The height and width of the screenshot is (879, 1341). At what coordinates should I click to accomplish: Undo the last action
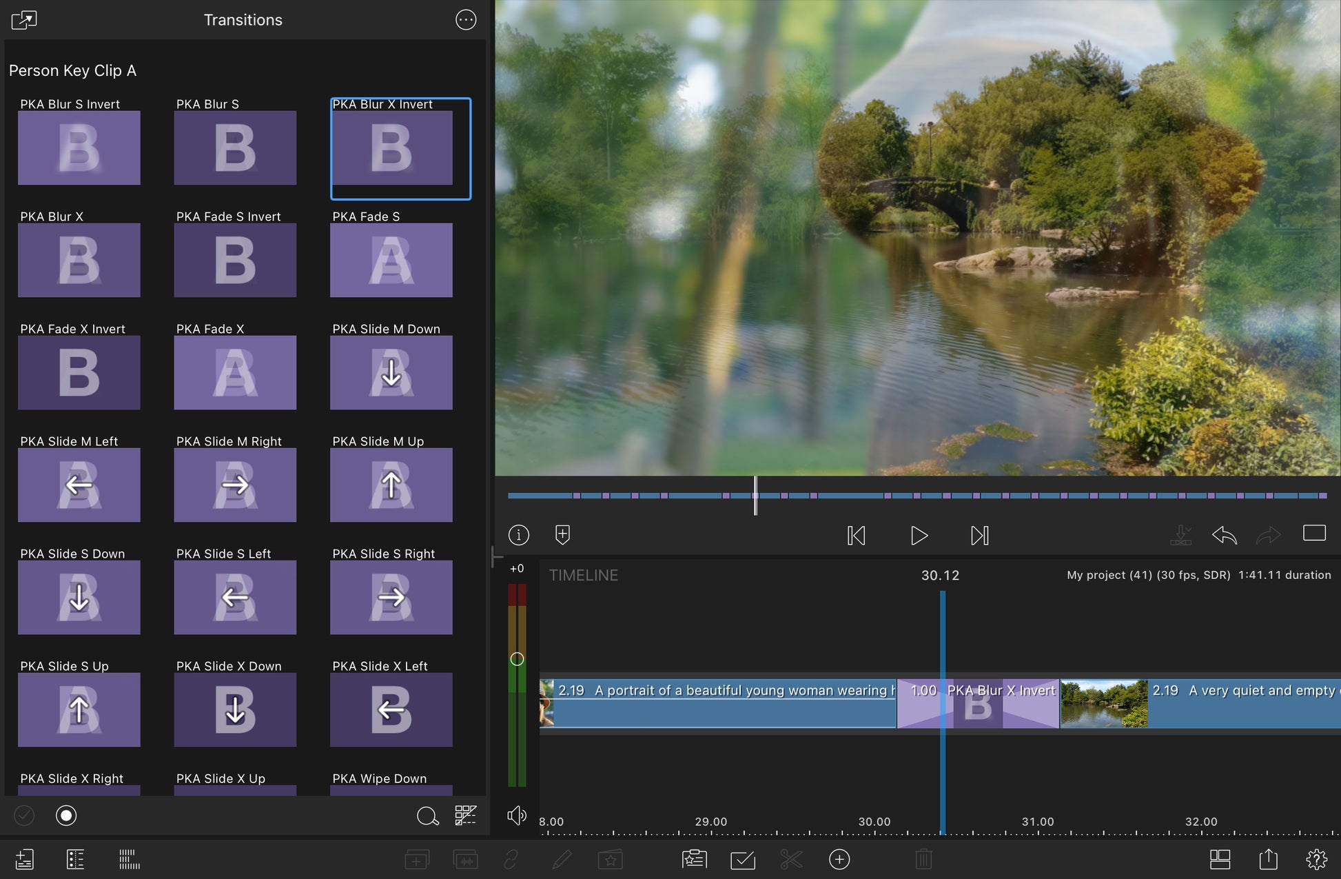1224,535
